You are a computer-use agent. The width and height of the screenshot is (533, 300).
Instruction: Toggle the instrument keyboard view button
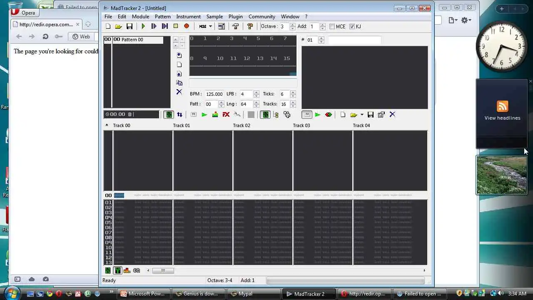pos(307,115)
